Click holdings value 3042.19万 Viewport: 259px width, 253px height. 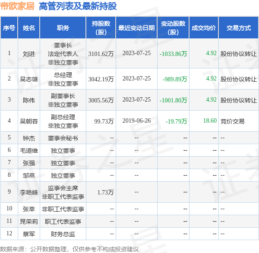[x=101, y=79]
